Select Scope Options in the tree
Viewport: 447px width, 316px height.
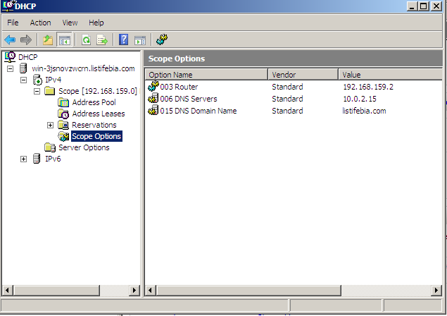click(x=96, y=136)
